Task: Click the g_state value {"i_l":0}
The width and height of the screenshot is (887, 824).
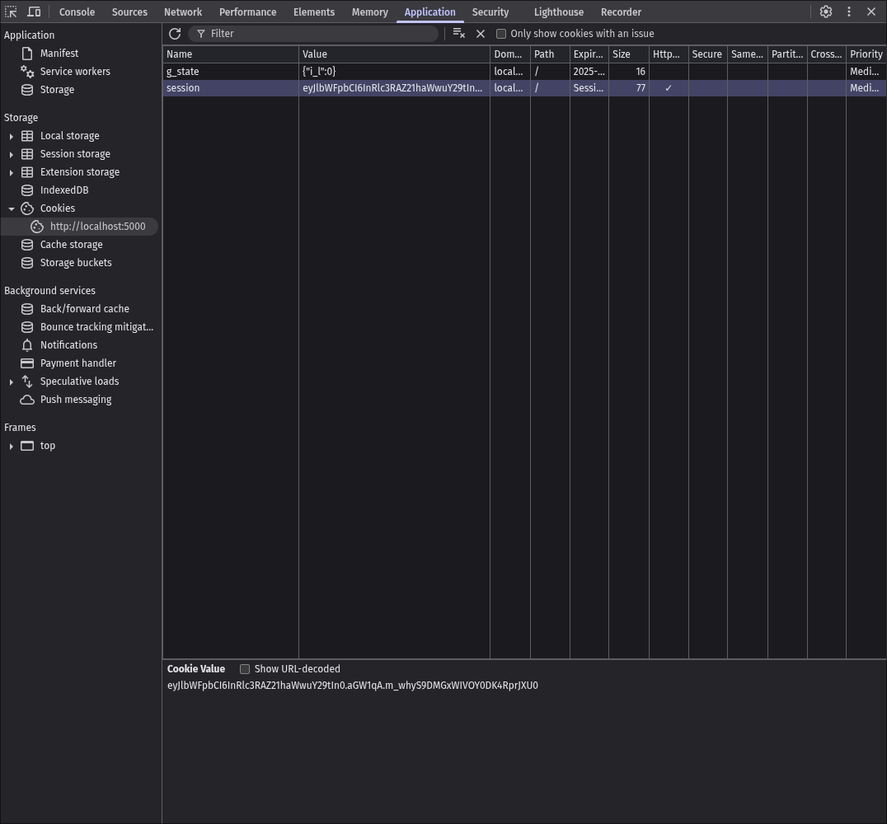Action: (319, 71)
